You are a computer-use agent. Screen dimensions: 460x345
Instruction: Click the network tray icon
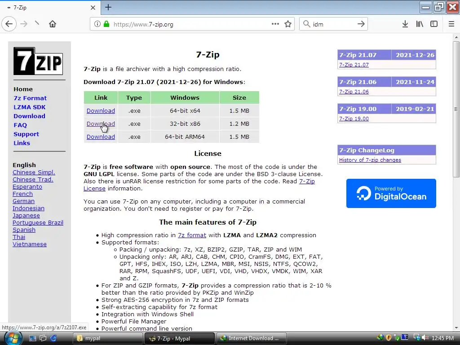tap(416, 338)
